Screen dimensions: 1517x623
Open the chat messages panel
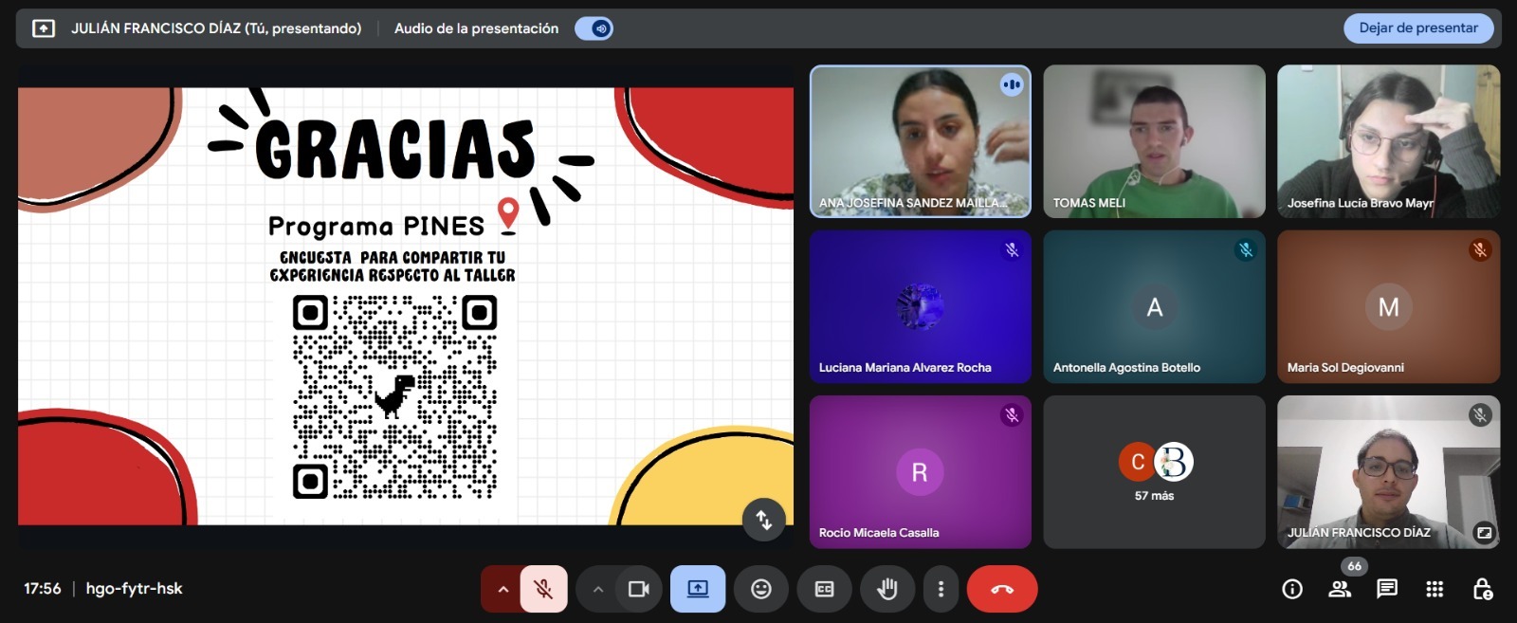(1387, 589)
